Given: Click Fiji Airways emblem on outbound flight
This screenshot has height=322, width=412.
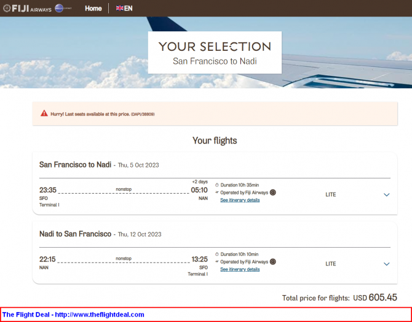Looking at the screenshot, I should click(273, 193).
